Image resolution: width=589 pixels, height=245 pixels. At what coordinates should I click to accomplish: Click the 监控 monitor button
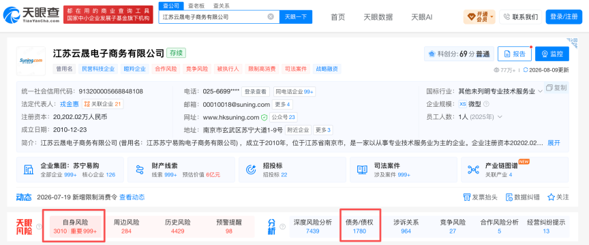click(x=552, y=54)
